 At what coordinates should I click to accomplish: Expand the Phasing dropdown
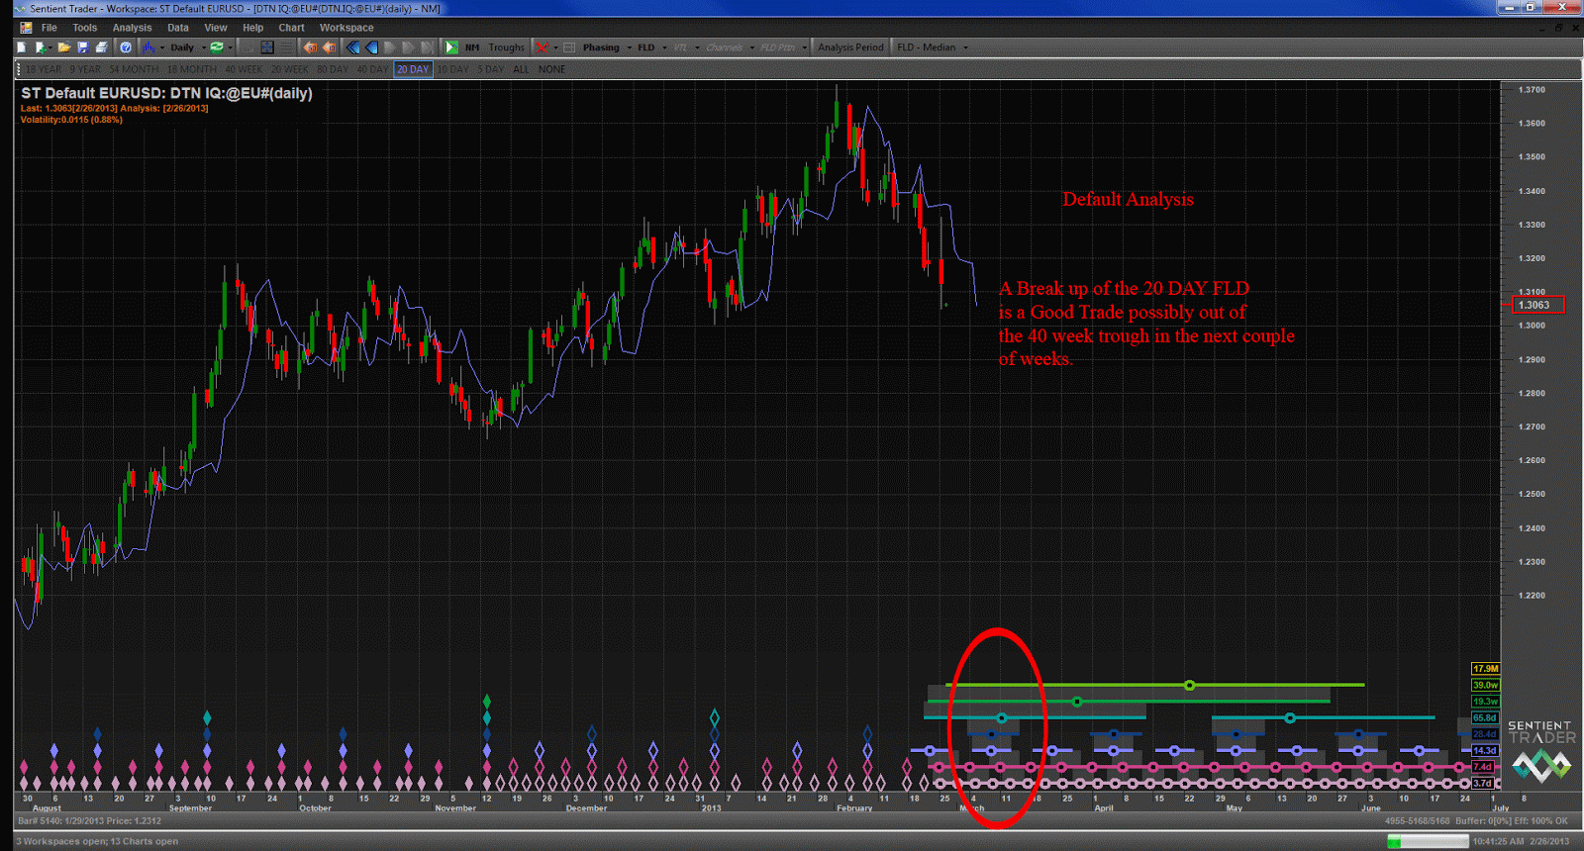(x=629, y=47)
